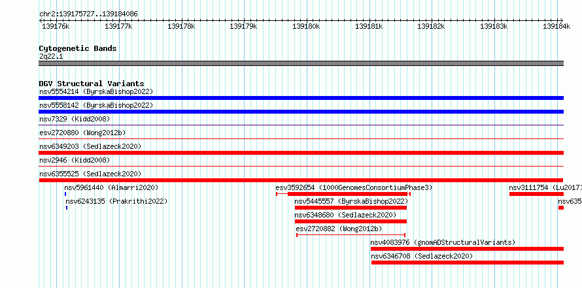Open nsv3111754 (Lu2017) variant
This screenshot has width=582, height=288.
(x=545, y=188)
